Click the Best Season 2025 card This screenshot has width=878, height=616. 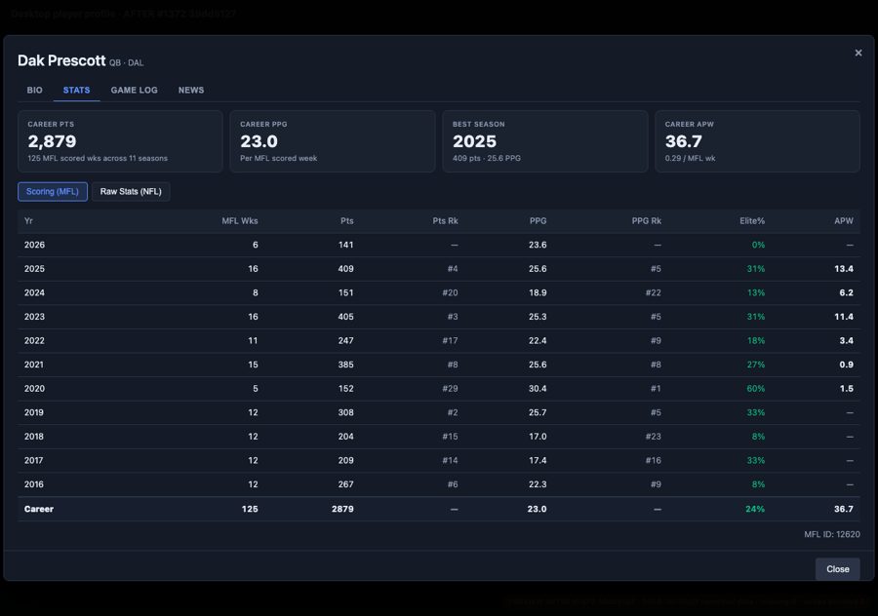[x=544, y=141]
